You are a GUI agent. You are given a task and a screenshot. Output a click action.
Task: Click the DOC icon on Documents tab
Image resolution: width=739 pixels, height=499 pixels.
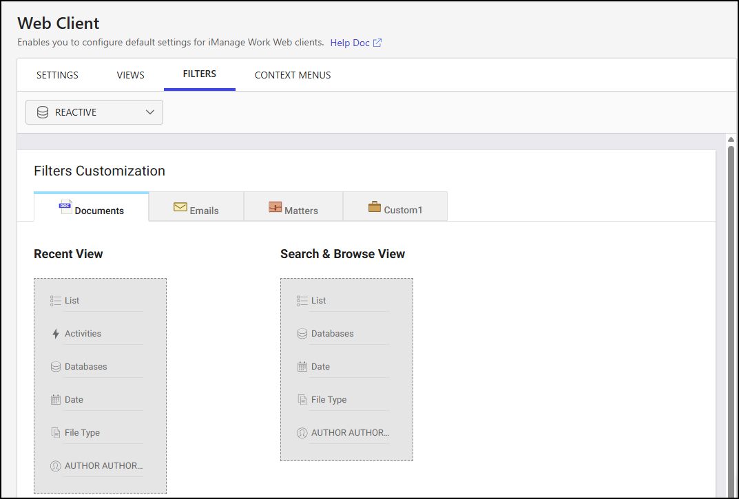coord(65,207)
